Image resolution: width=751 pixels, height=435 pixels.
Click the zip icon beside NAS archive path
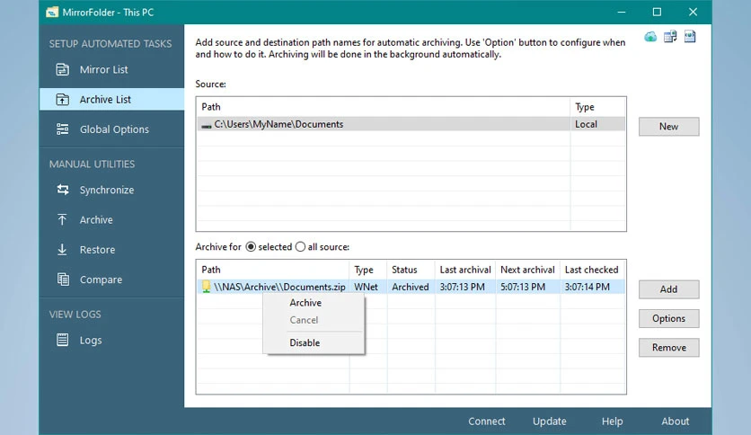206,287
